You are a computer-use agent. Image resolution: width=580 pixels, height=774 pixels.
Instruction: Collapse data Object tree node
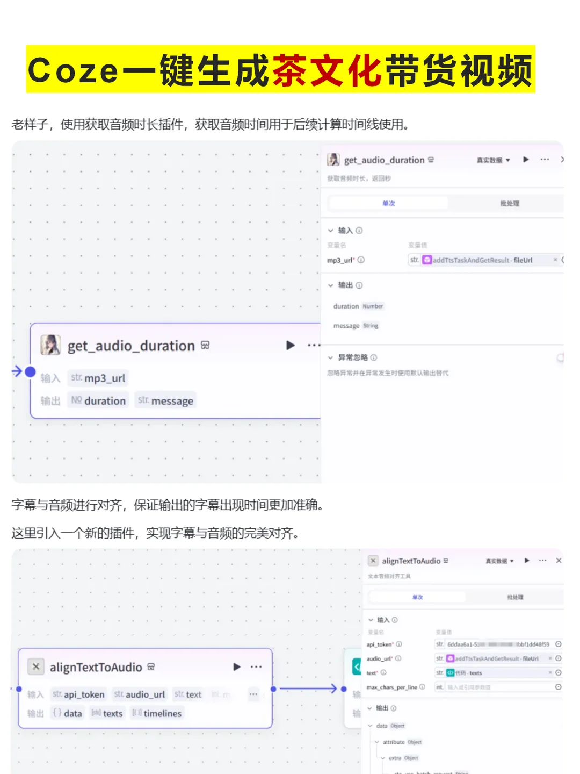370,726
